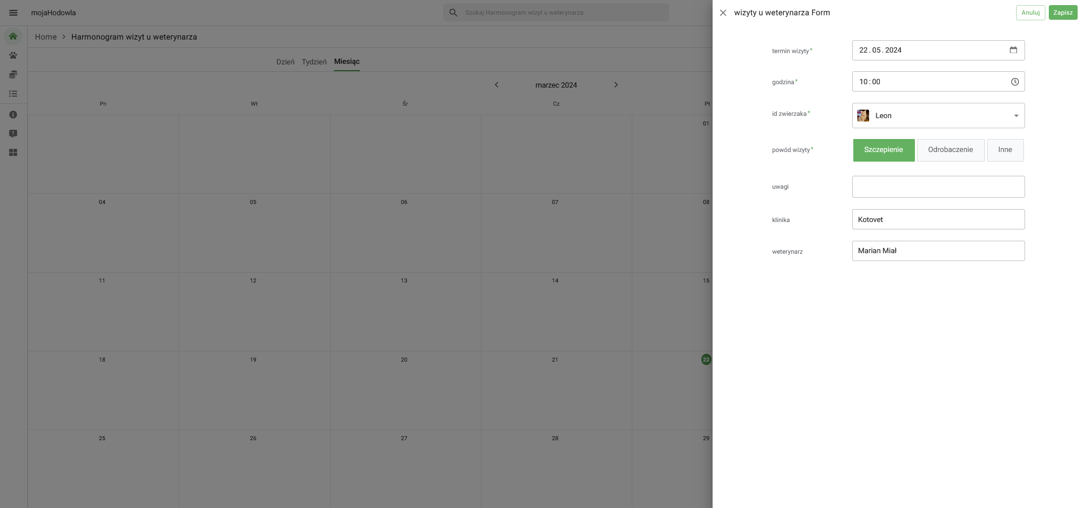Choose Odrobaczenie as visit reason
Image resolution: width=1085 pixels, height=508 pixels.
950,150
